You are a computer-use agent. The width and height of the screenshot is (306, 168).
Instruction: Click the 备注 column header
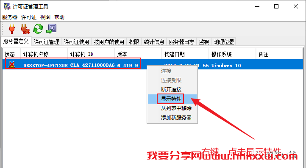click(279, 54)
